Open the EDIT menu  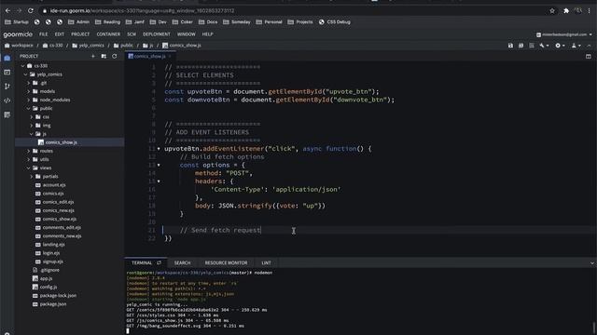pos(60,34)
